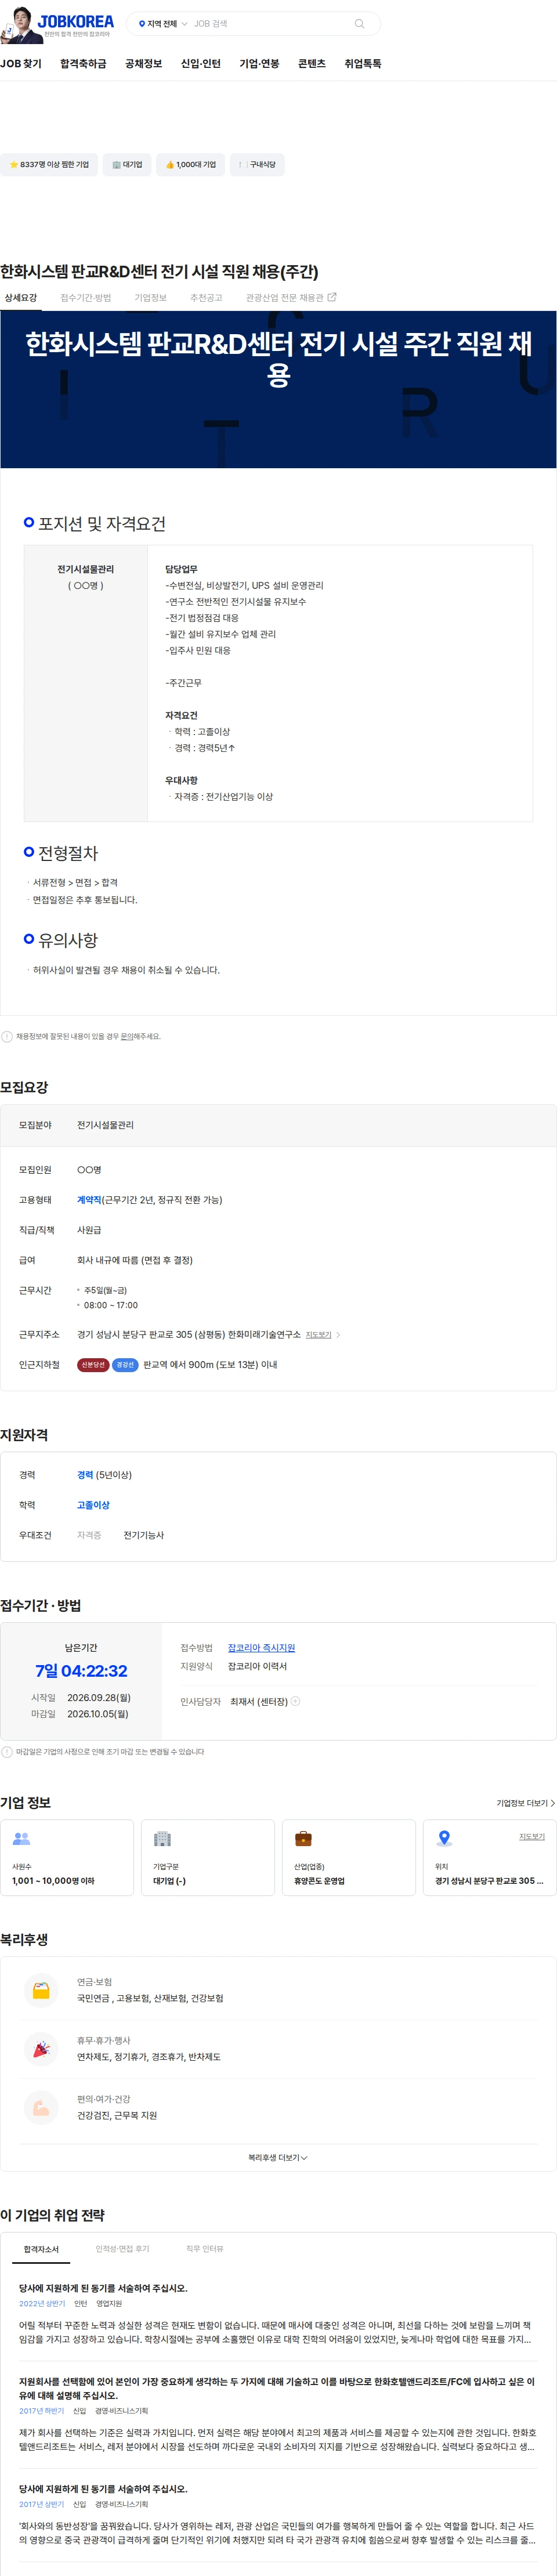This screenshot has height=2576, width=557.
Task: Click the 잡코리아 즉시지원 link
Action: (x=261, y=1648)
